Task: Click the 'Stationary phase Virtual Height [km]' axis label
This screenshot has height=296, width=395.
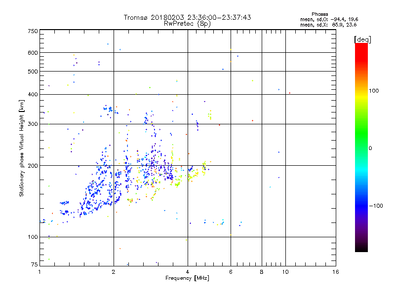Action: [22, 148]
